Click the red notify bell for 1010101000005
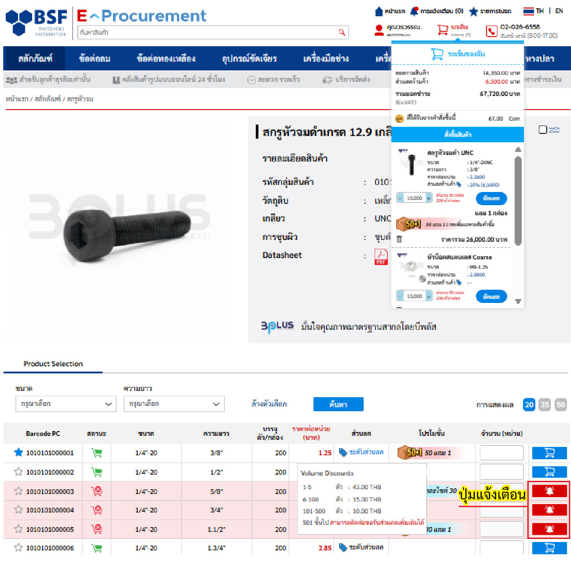The image size is (571, 568). click(x=549, y=529)
